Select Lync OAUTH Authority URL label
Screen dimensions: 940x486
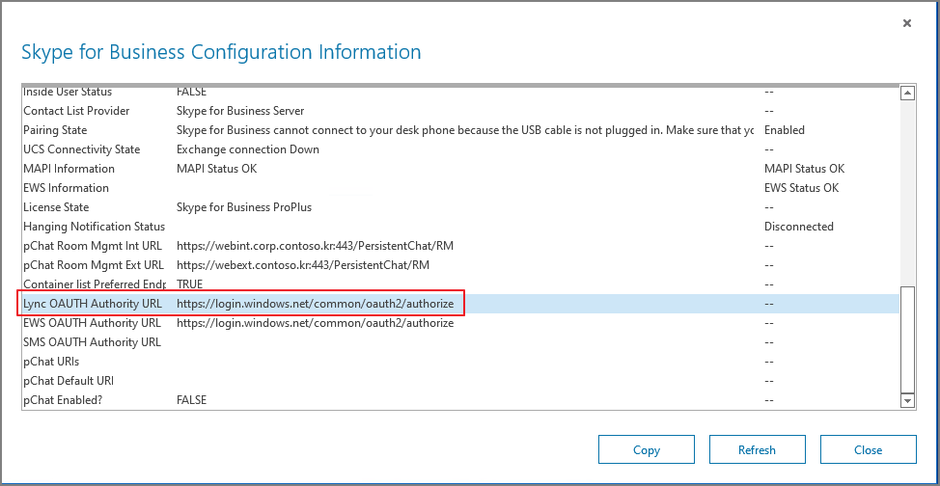tap(93, 304)
